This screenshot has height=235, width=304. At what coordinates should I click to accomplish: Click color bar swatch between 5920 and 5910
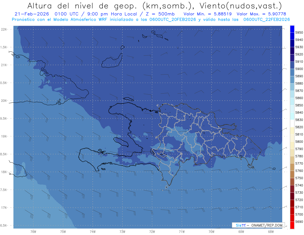click(x=292, y=58)
